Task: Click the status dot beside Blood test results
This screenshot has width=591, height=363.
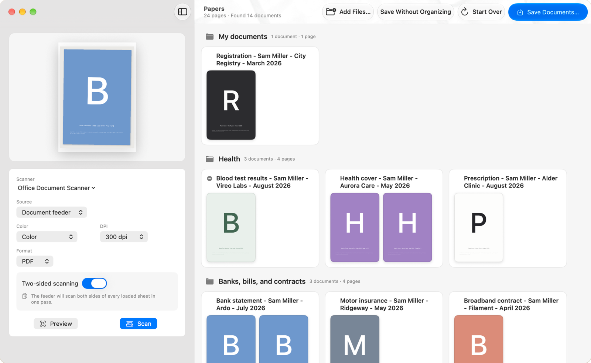Action: point(209,178)
